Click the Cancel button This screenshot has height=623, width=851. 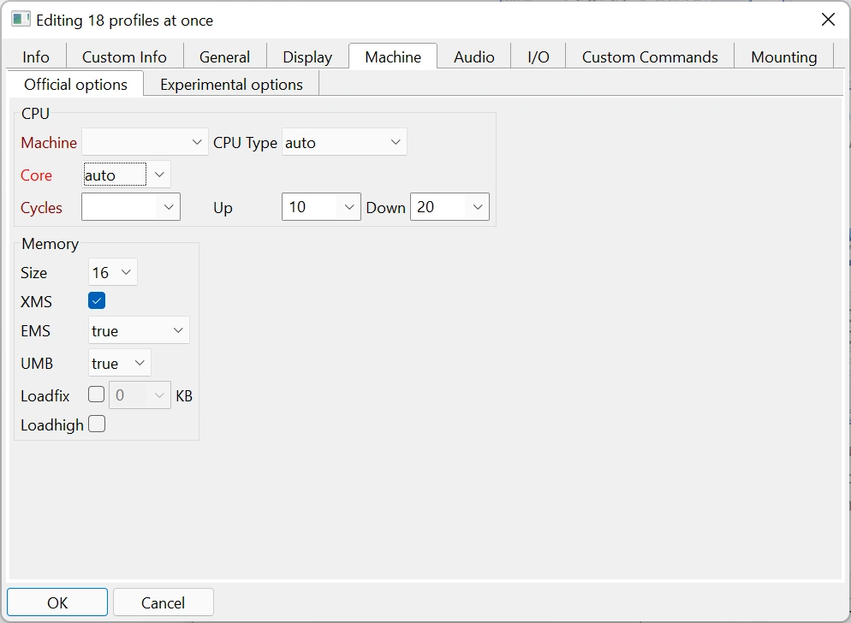coord(163,602)
